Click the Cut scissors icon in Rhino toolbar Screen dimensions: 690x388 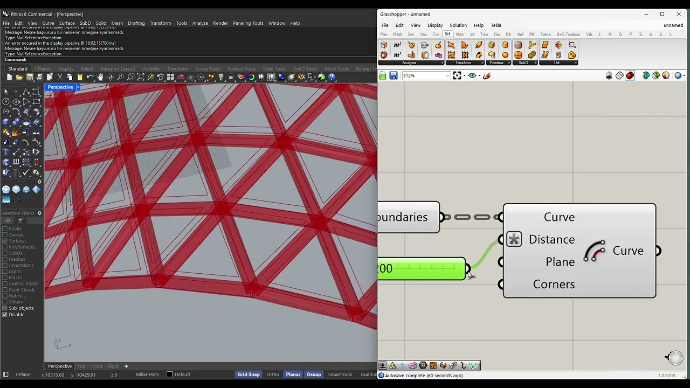pos(60,77)
